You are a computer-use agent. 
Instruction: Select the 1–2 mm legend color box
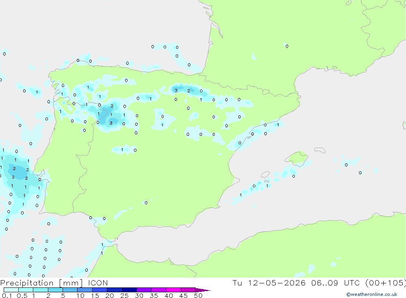[40, 290]
